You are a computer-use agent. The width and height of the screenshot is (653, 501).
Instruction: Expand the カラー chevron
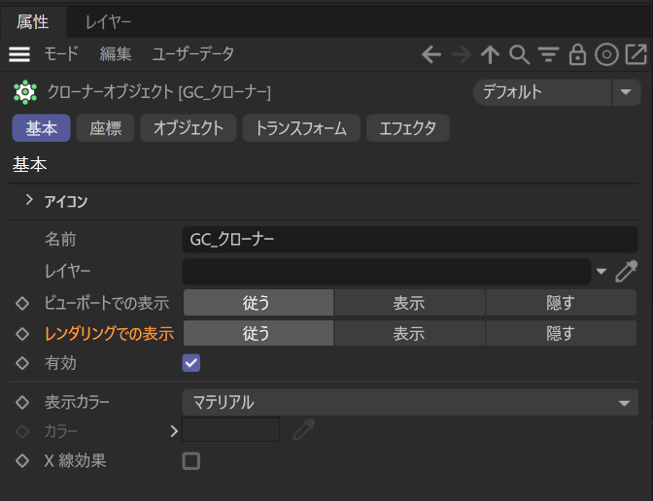click(x=174, y=431)
